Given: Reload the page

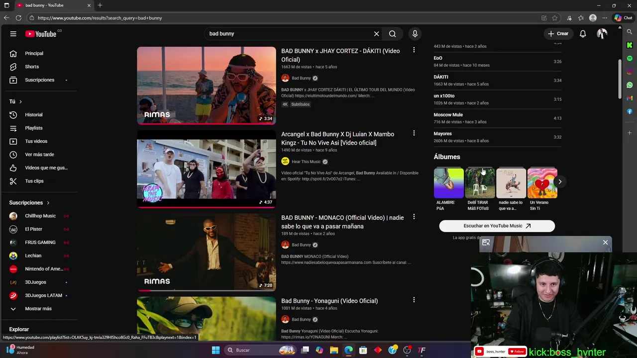Looking at the screenshot, I should point(18,18).
